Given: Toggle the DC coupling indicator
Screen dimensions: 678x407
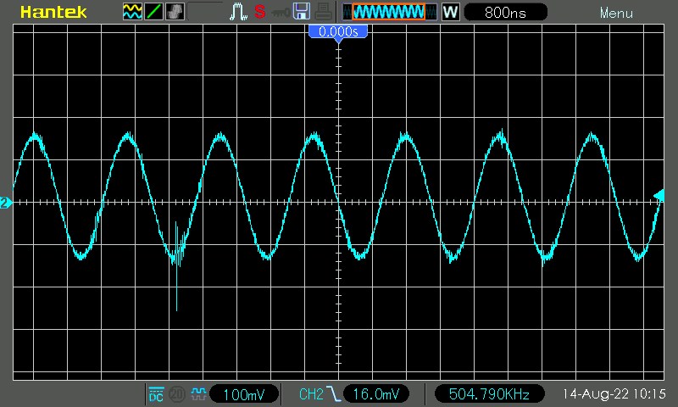Looking at the screenshot, I should [156, 394].
